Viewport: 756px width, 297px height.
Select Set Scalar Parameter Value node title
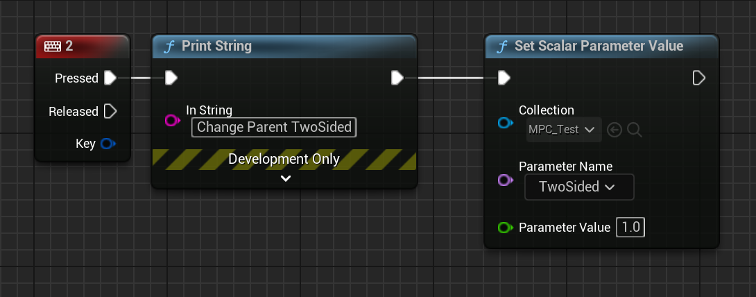coord(599,46)
